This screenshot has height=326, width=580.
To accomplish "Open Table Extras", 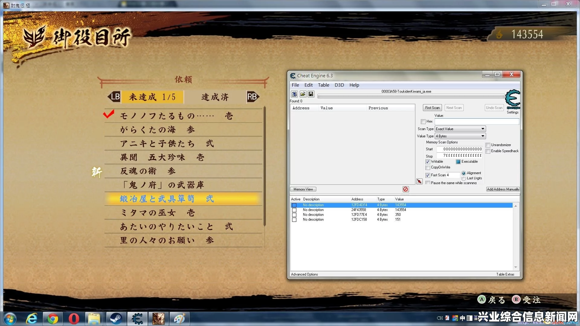I will [x=505, y=274].
